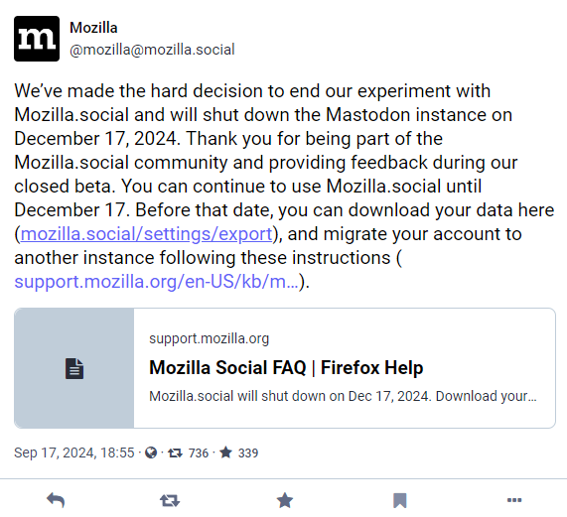Open the support.mozilla.org/en-US/kb link in the post

coord(157,282)
